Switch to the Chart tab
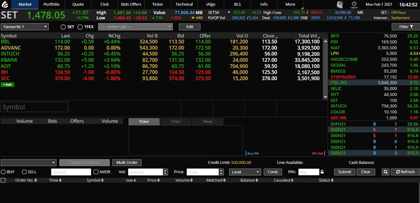The image size is (420, 203). pyautogui.click(x=176, y=121)
